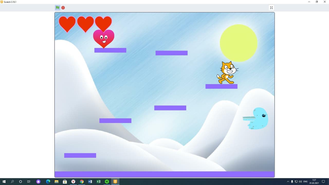
Task: Select the Scratch app icon in taskbar
Action: click(115, 182)
